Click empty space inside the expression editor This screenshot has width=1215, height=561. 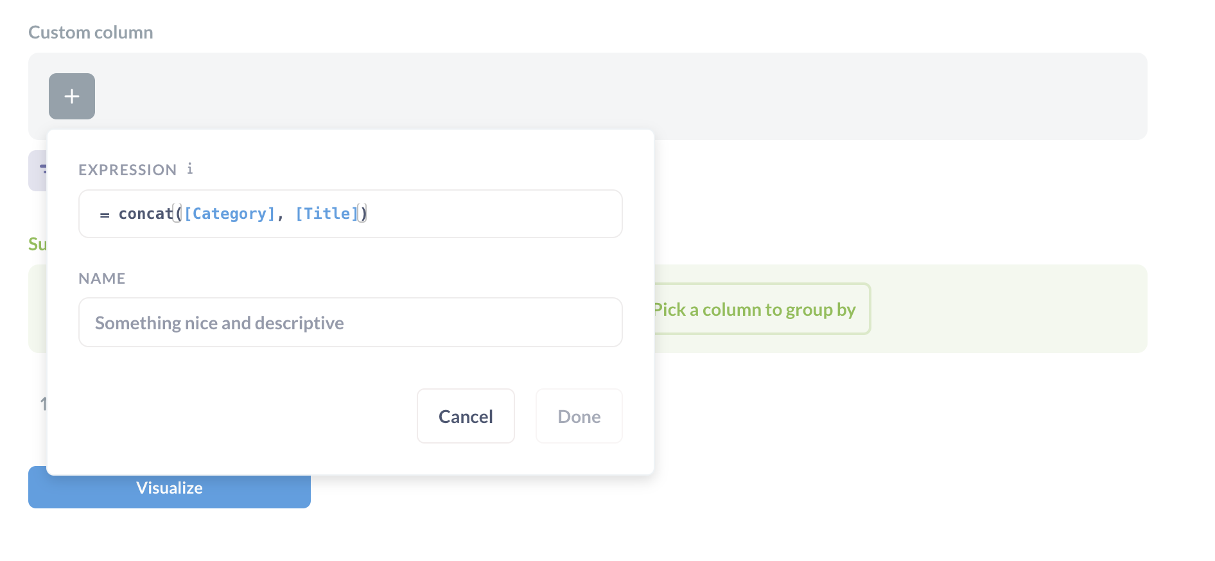tap(494, 214)
